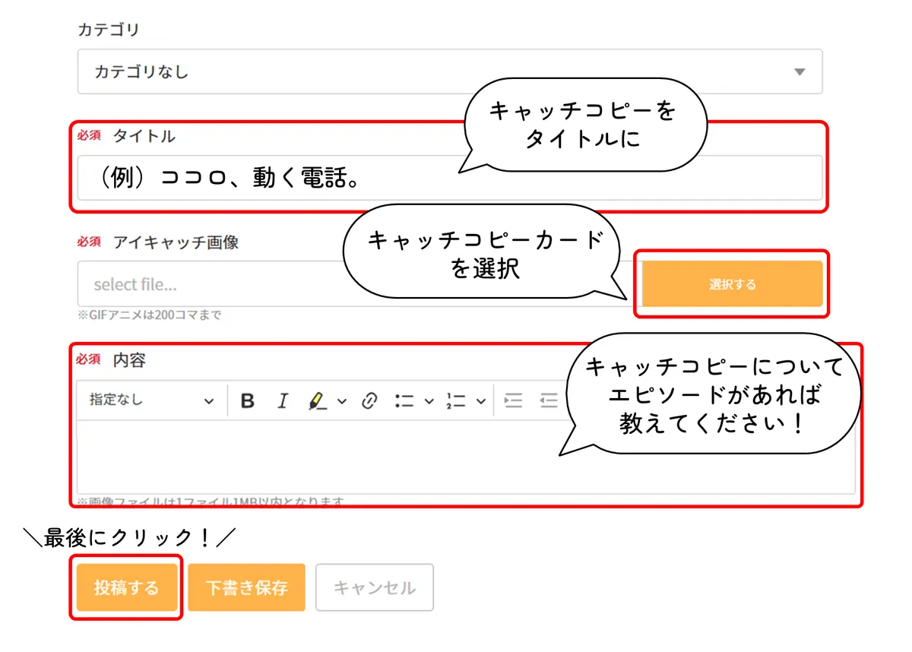This screenshot has width=912, height=652.
Task: Open the カテゴリなし category dropdown
Action: click(x=449, y=72)
